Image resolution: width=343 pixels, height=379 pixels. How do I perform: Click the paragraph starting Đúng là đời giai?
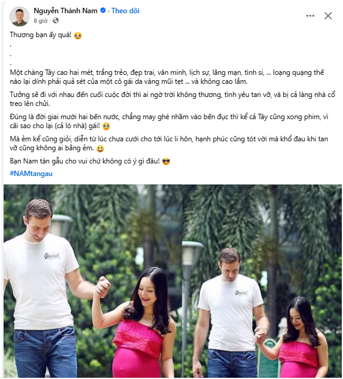tap(169, 122)
